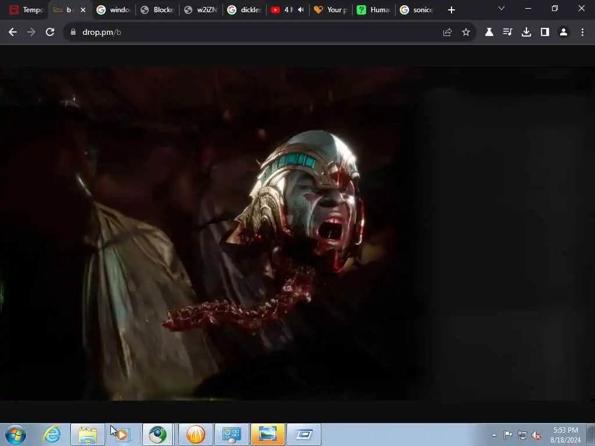Switch to the sonice Google tab

417,10
